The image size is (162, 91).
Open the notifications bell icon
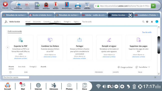coord(152,22)
